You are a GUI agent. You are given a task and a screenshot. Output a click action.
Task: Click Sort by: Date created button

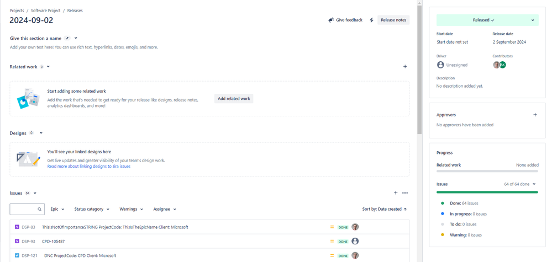(385, 209)
